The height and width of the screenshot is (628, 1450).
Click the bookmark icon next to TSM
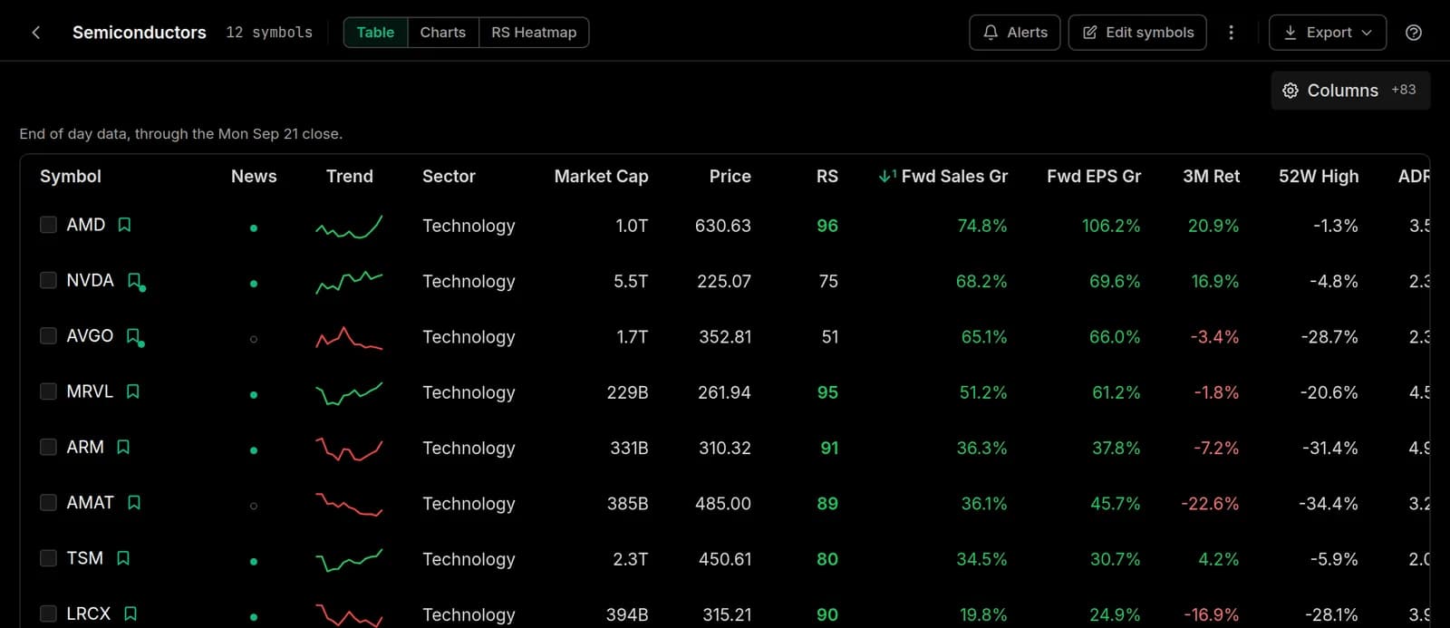coord(123,558)
